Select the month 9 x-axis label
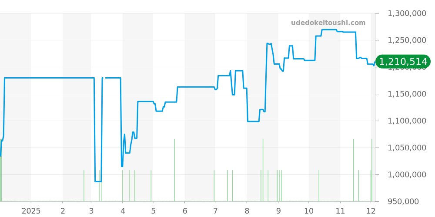435x217 pixels. point(278,211)
